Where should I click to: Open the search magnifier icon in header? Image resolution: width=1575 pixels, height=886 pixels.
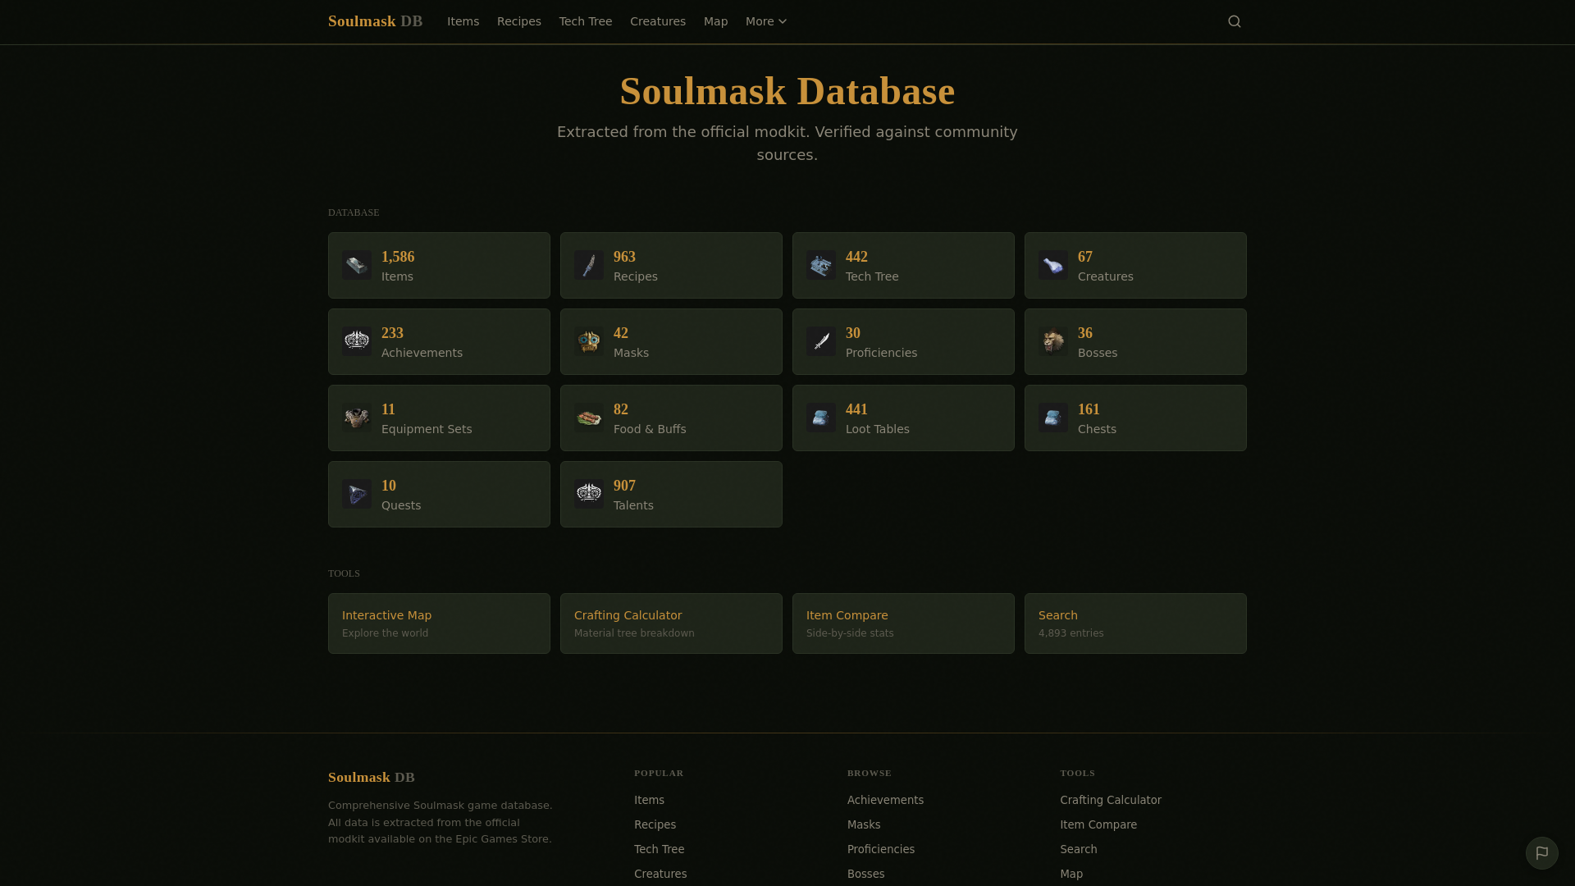tap(1235, 21)
